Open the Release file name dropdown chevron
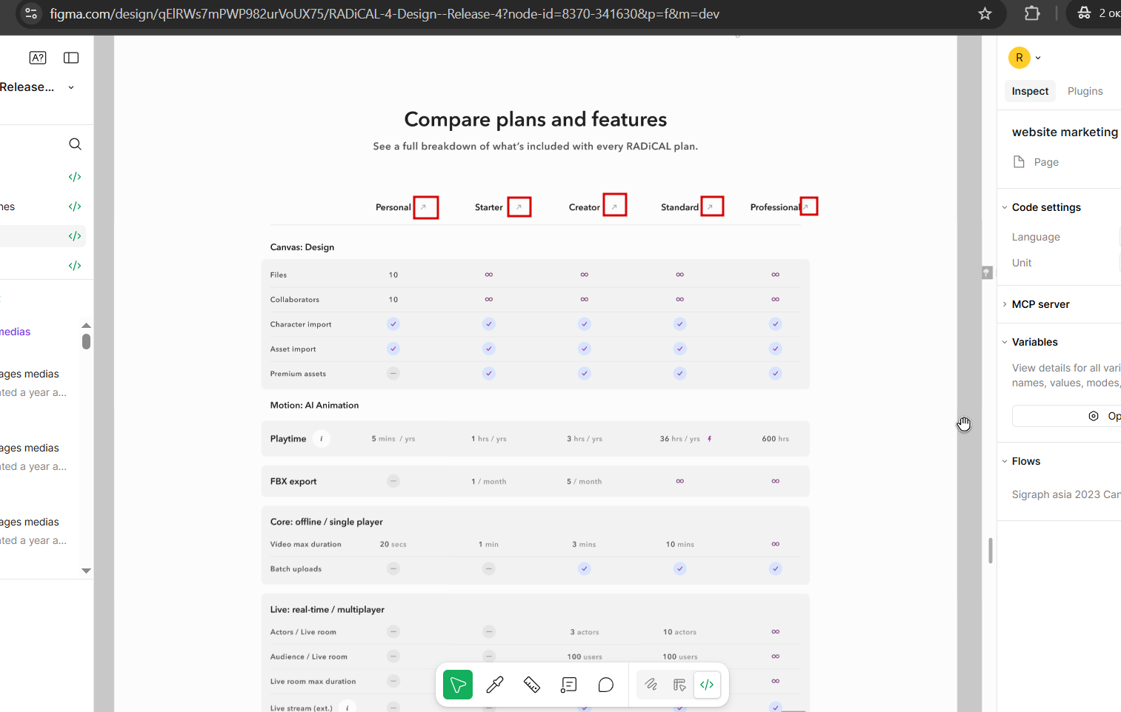Screen dimensions: 1121x712 click(71, 87)
